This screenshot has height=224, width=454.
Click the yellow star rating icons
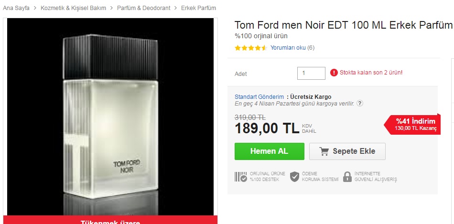[251, 48]
